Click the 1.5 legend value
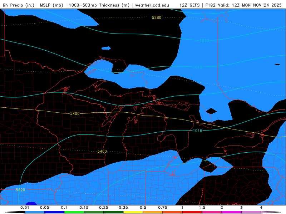The width and height of the screenshot is (286, 214). coord(202,208)
